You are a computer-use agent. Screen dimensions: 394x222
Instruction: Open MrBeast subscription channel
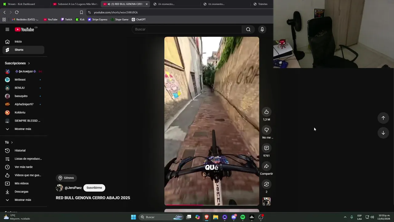pyautogui.click(x=23, y=80)
